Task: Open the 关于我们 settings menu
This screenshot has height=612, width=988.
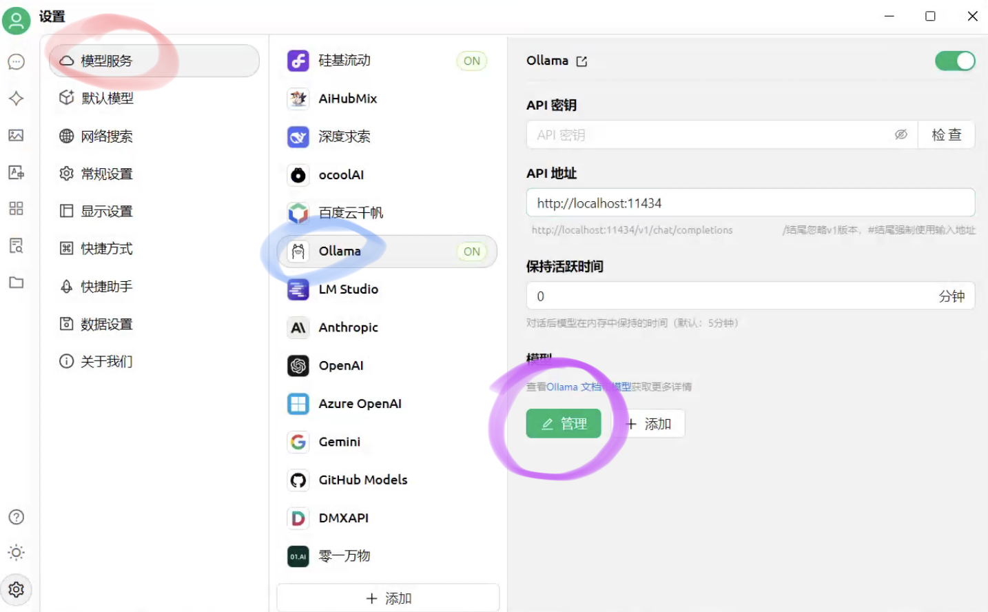Action: coord(154,361)
